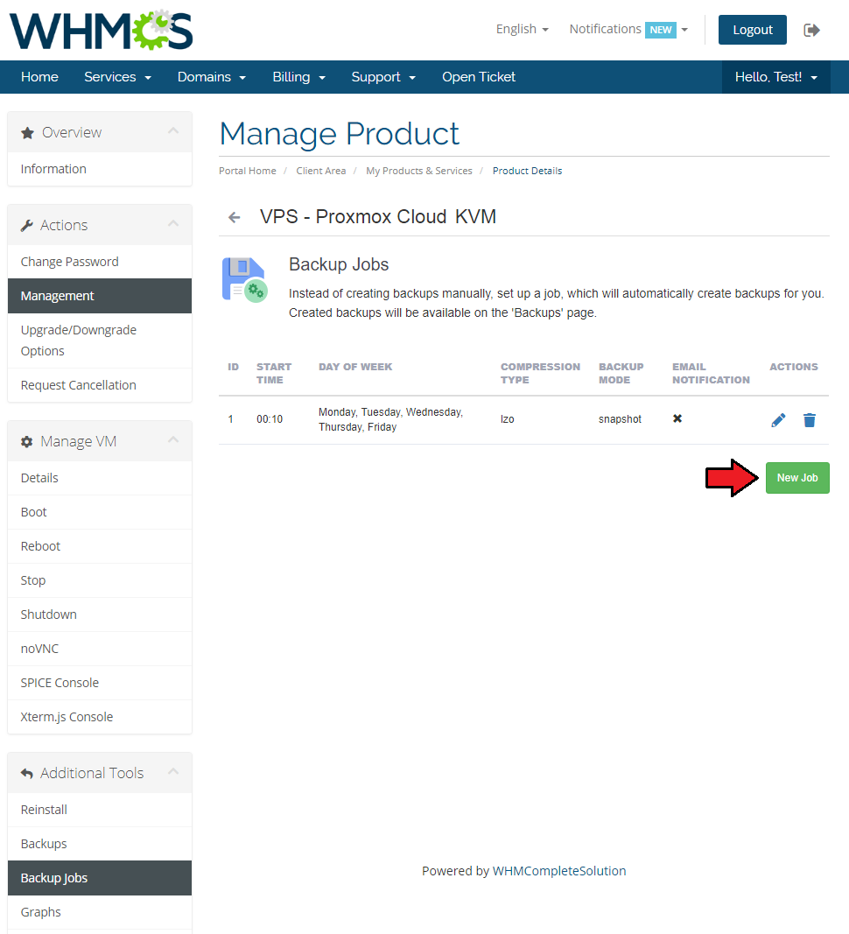Viewport: 849px width, 934px height.
Task: Click the lzo compression cell
Action: coord(507,419)
